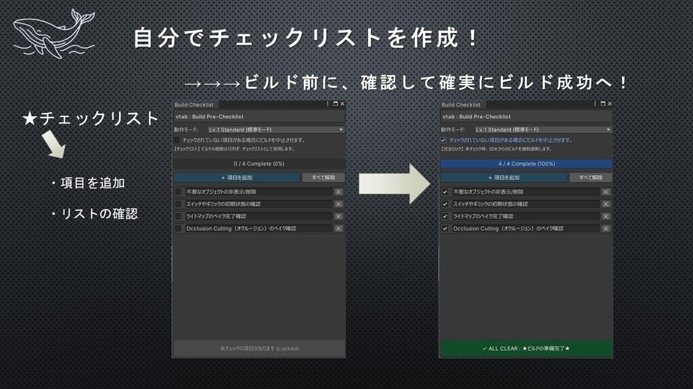This screenshot has width=693, height=389.
Task: Edit Occlusion Culling text field in right window
Action: 526,228
